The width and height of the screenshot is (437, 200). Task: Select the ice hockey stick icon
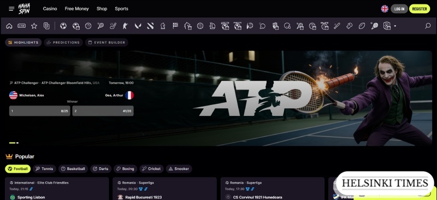coord(113,26)
